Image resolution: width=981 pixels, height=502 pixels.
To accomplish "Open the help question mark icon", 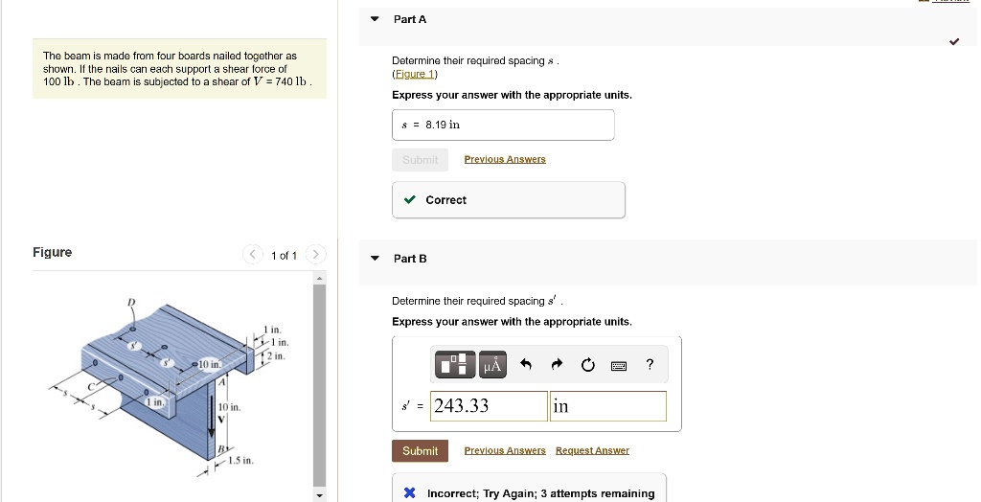I will 650,364.
